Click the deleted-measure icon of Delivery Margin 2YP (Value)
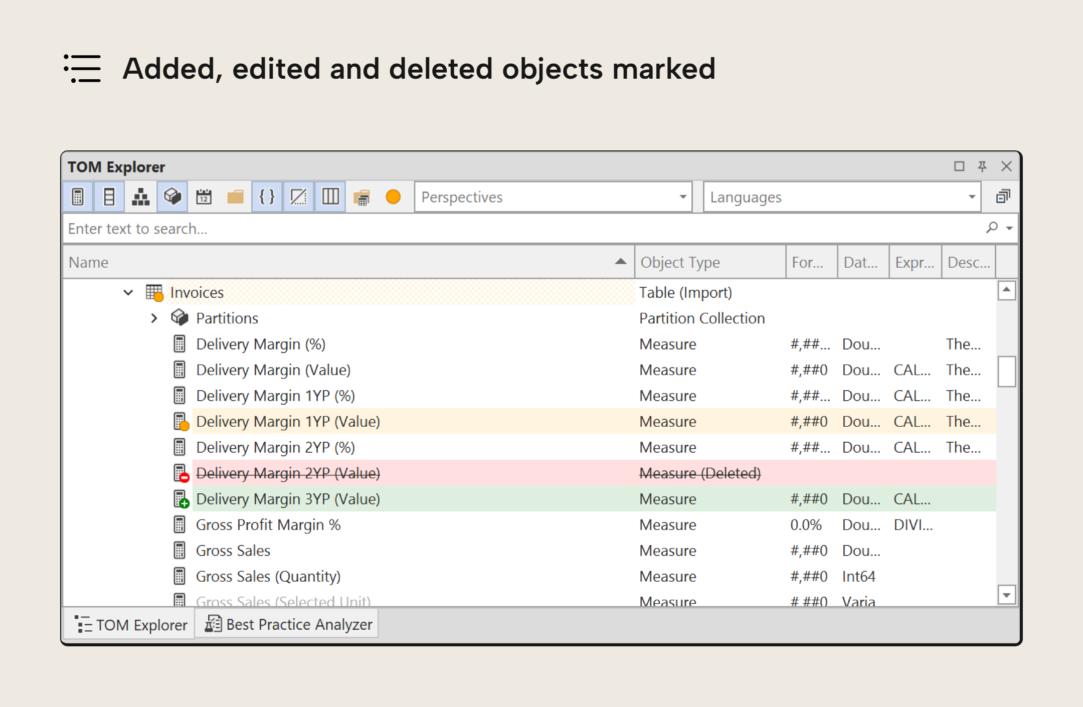The image size is (1083, 707). point(181,473)
